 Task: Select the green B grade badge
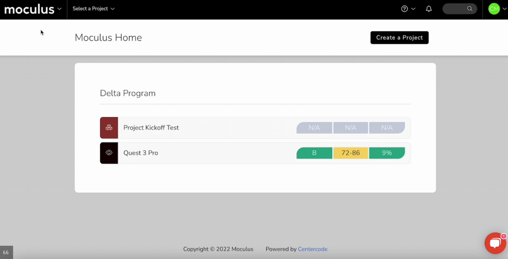tap(314, 153)
